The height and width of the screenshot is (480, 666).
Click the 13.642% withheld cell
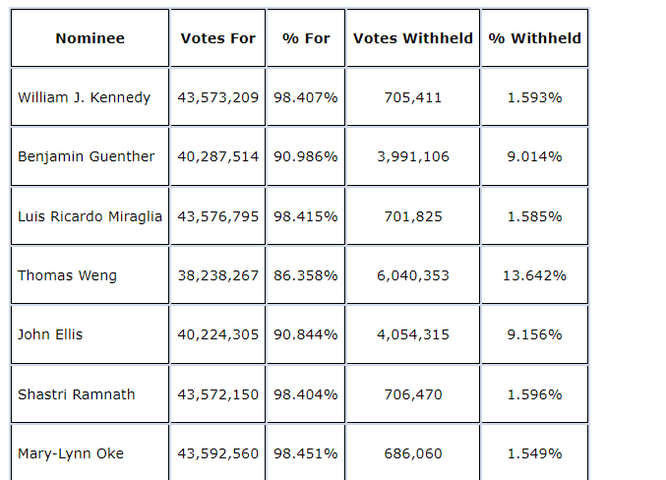click(534, 275)
